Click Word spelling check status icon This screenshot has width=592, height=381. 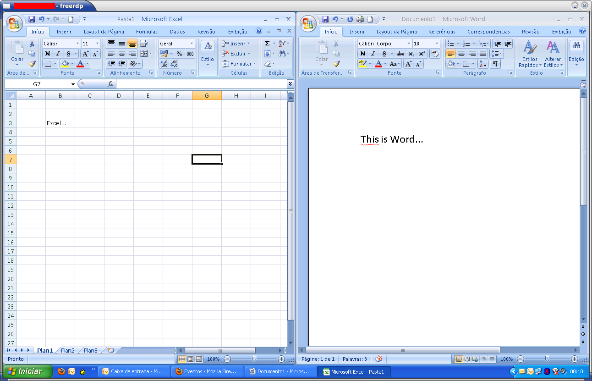(x=378, y=359)
